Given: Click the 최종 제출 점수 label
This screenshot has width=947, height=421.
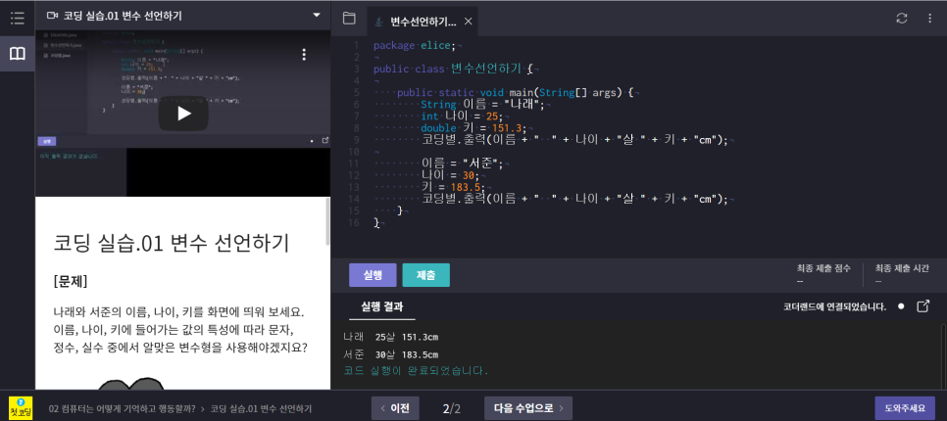Looking at the screenshot, I should pyautogui.click(x=823, y=268).
